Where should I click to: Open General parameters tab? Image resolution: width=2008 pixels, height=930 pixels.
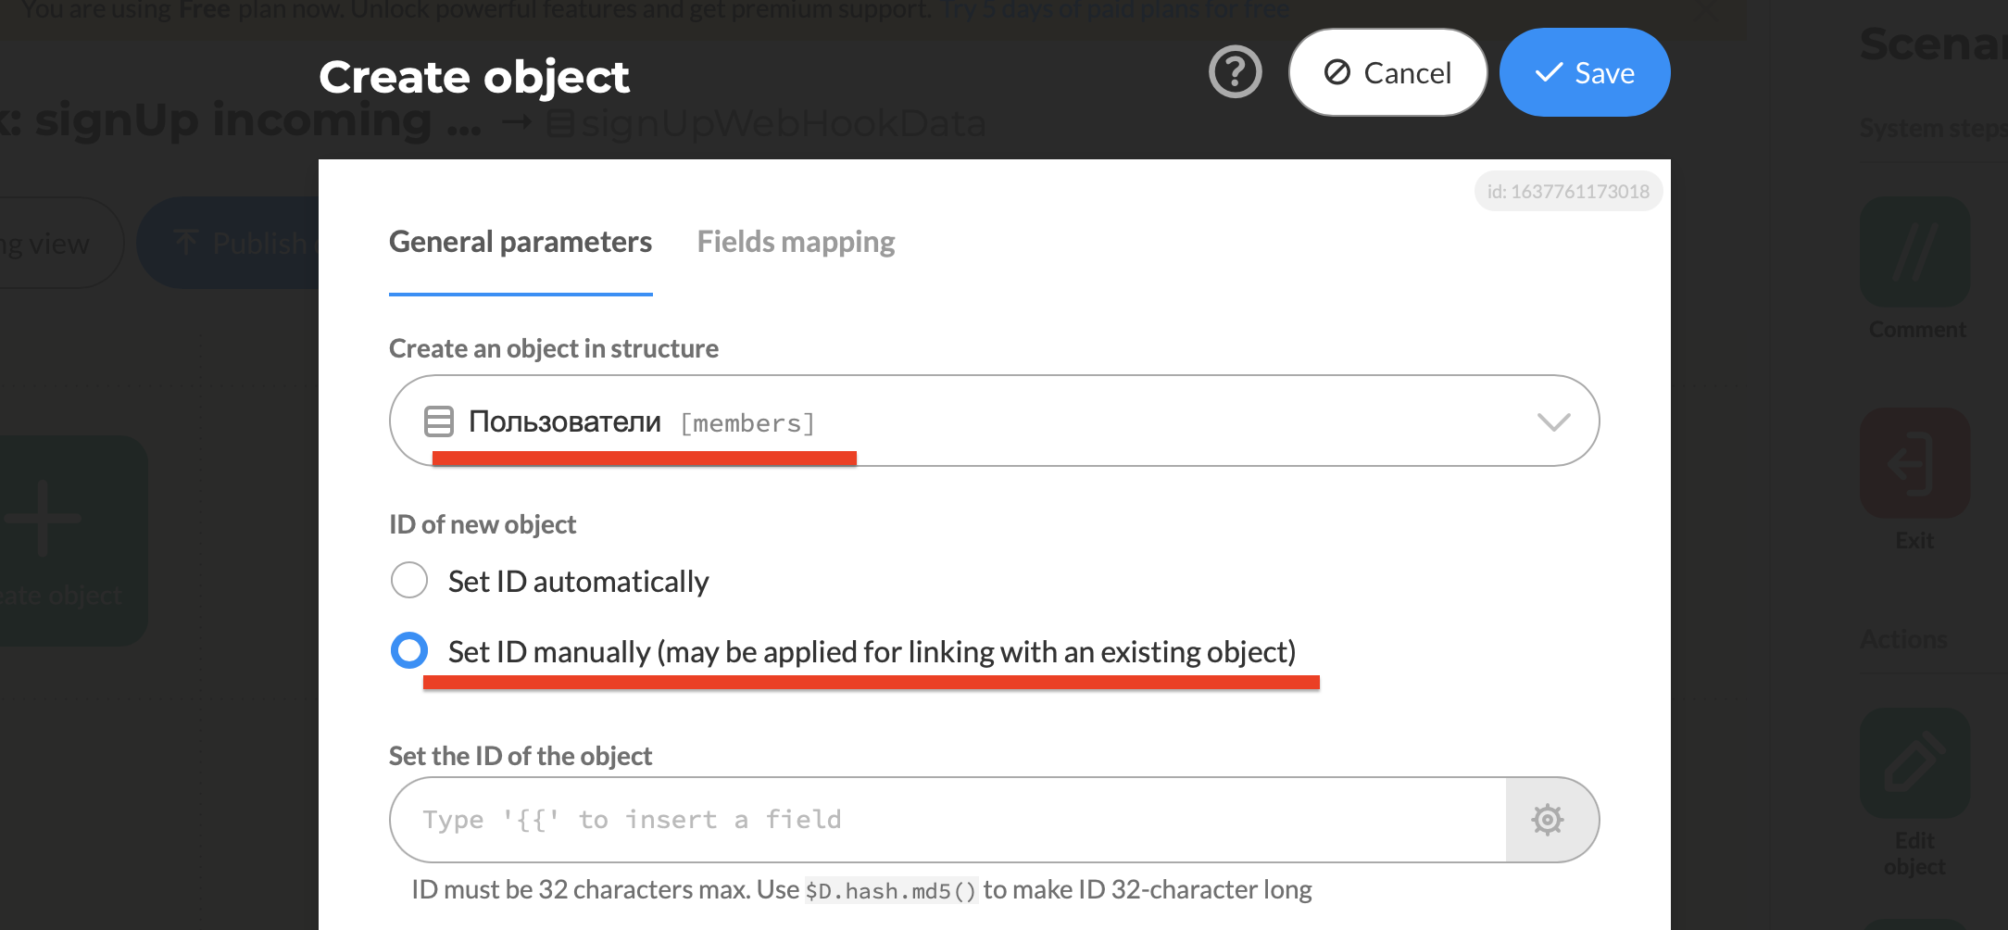click(x=521, y=242)
